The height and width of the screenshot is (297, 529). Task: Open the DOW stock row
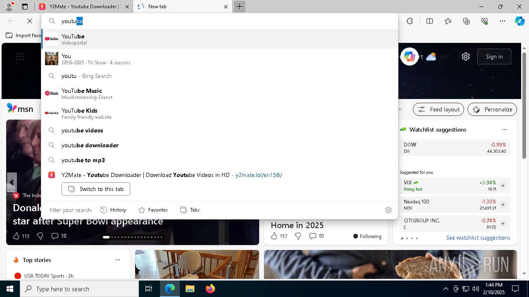[x=455, y=148]
